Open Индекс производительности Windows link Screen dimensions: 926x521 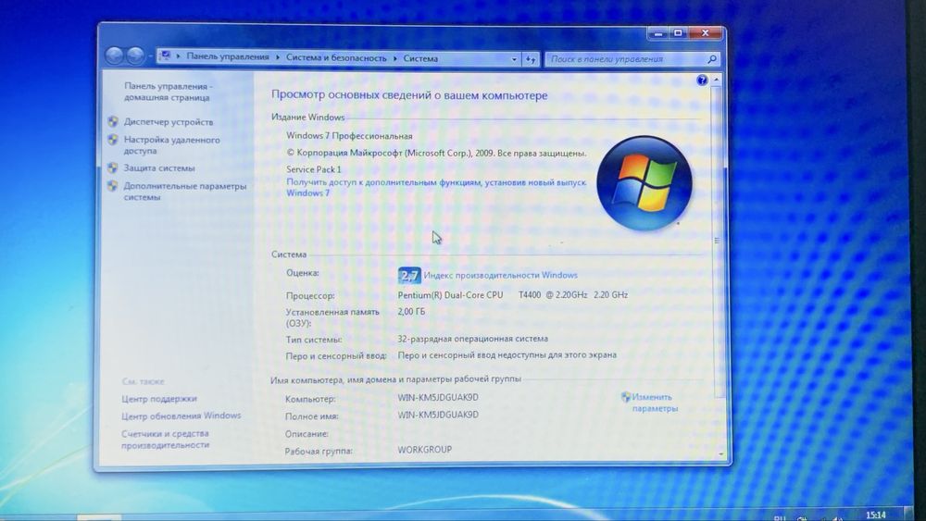(x=500, y=275)
